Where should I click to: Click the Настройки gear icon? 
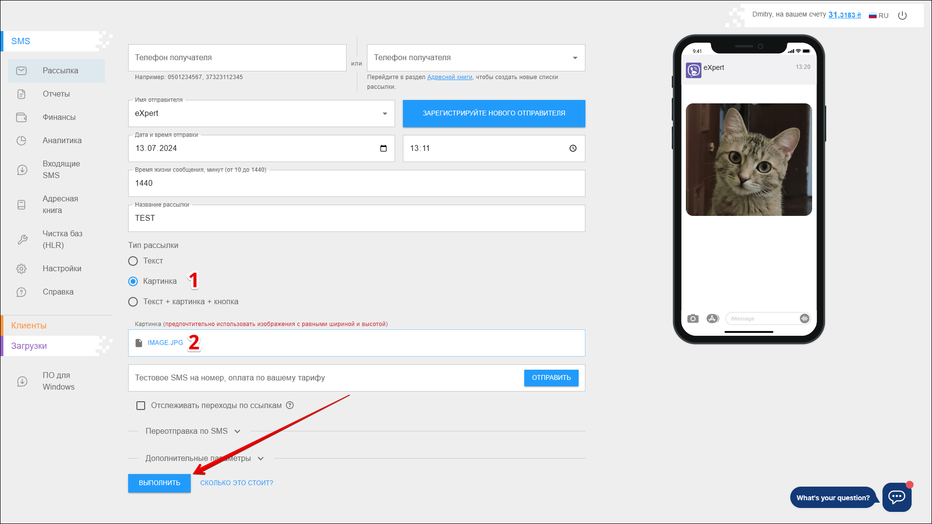[x=21, y=269]
